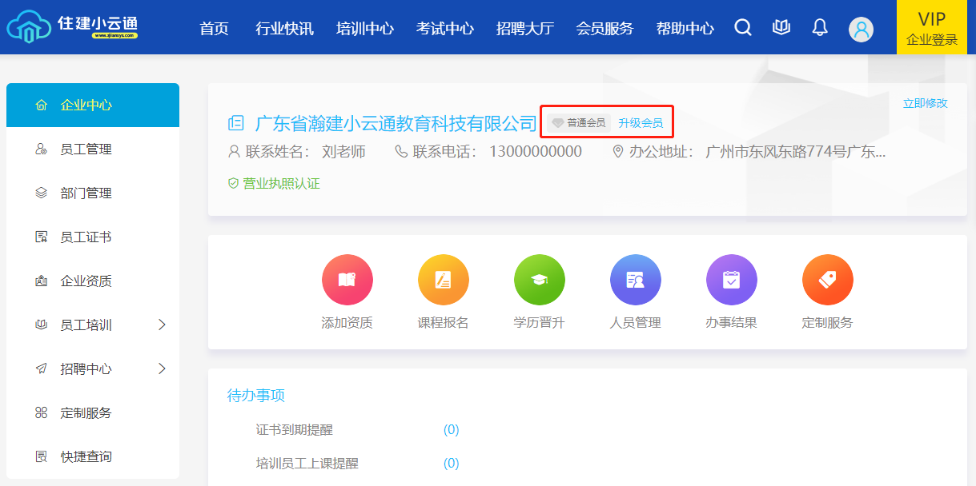Open 员工管理 in the sidebar
The height and width of the screenshot is (486, 976).
(x=86, y=149)
